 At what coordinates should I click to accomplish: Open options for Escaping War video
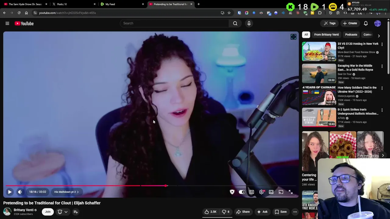point(382,66)
